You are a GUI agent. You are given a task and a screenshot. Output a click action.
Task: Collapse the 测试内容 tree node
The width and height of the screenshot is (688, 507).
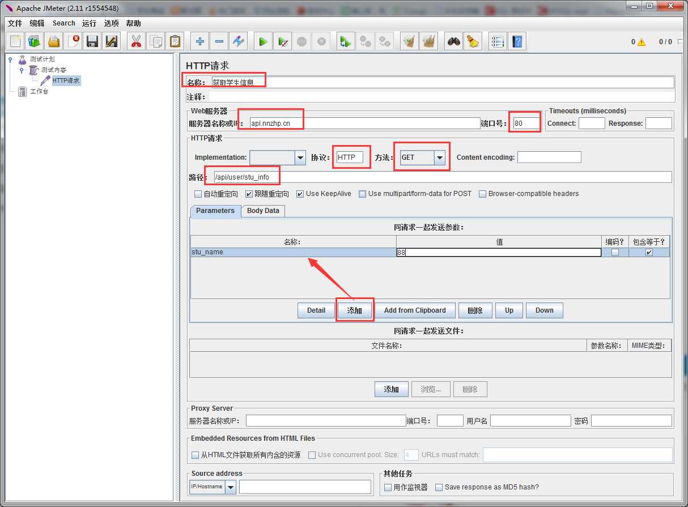(22, 70)
